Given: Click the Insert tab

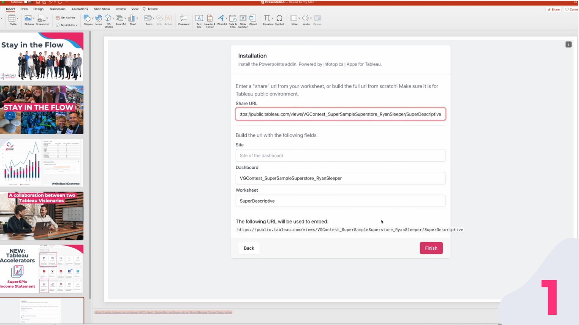Looking at the screenshot, I should (x=10, y=9).
